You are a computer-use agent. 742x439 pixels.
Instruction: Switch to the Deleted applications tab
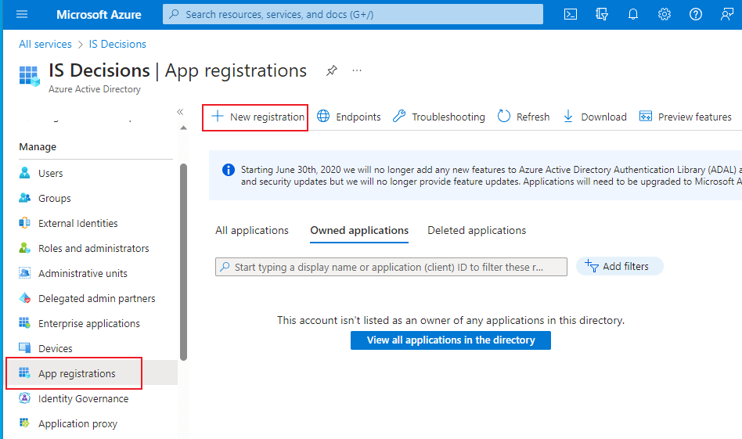[477, 230]
